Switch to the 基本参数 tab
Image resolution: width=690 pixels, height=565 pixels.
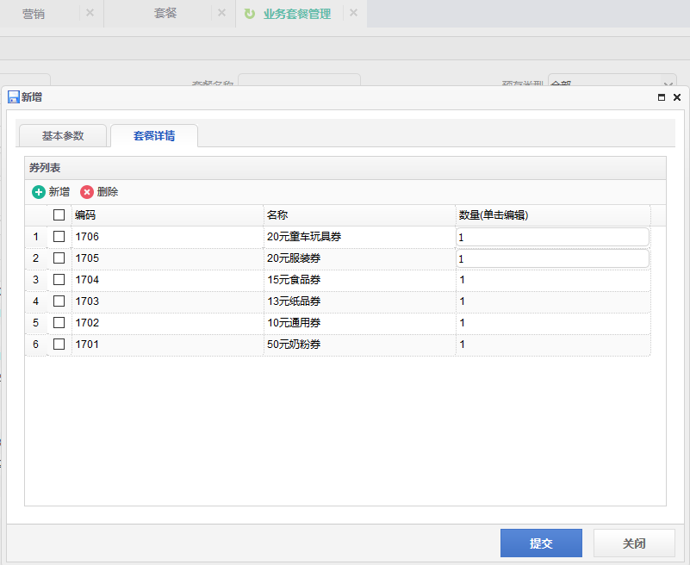[63, 135]
